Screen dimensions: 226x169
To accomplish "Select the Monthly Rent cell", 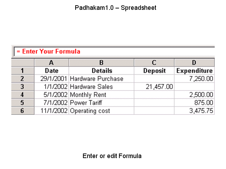I will [101, 95].
